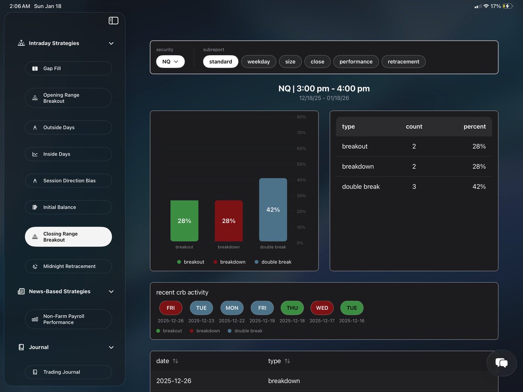Click the count column header

coord(414,127)
